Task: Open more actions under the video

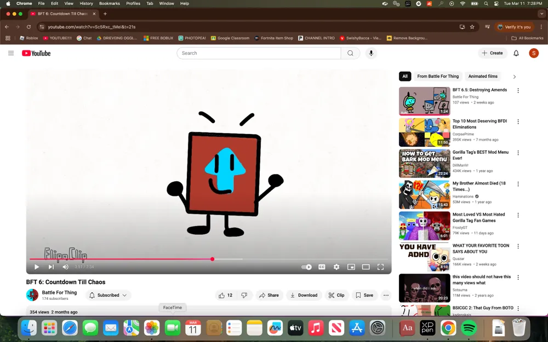Action: (386, 295)
